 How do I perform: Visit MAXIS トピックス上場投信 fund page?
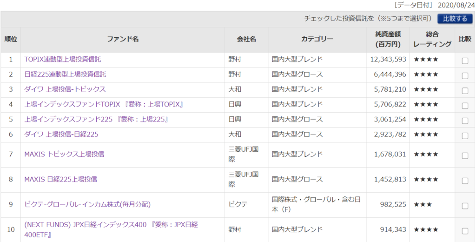[x=64, y=154]
